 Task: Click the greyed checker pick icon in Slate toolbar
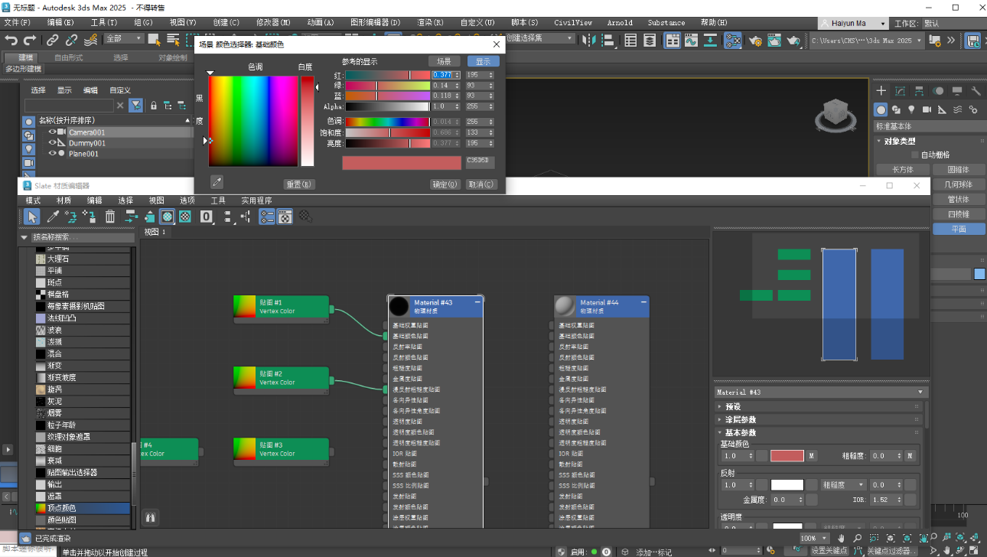[305, 217]
